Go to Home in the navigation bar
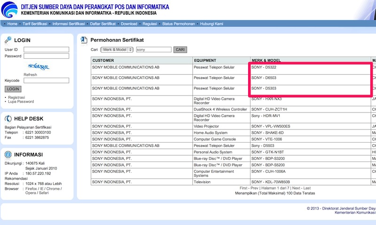This screenshot has height=225, width=376. coord(12,24)
